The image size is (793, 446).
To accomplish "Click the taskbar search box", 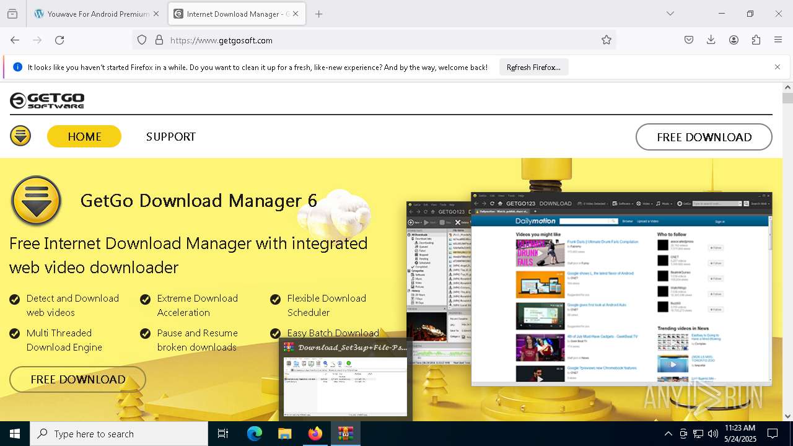I will point(119,434).
